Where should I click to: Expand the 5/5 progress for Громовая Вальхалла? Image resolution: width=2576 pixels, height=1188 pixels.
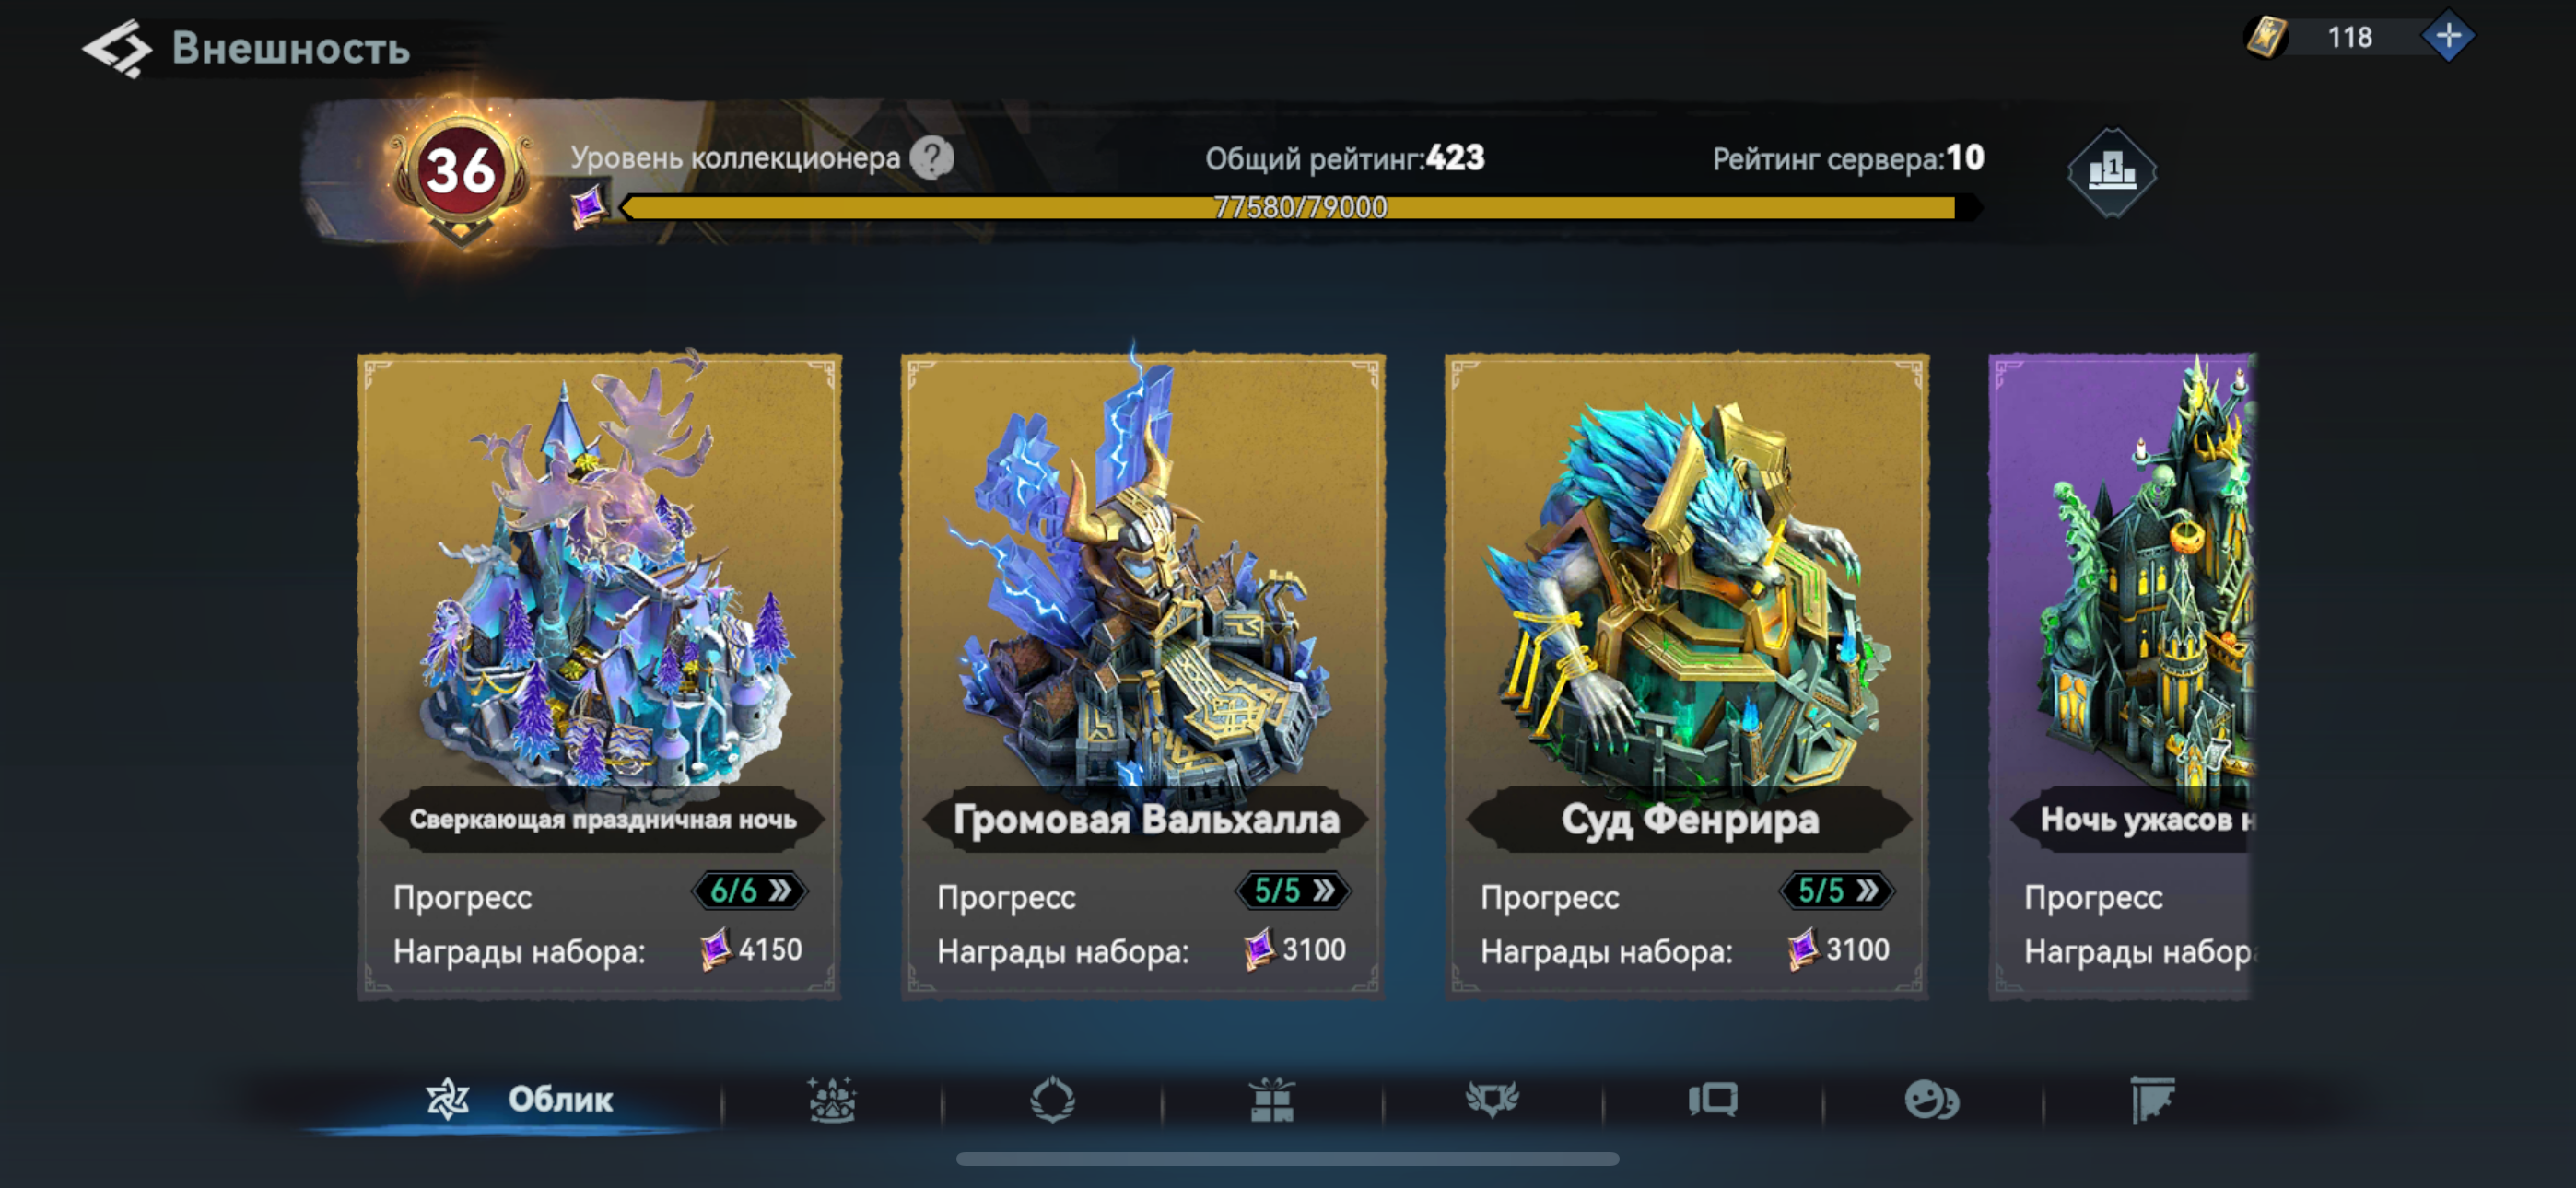(1294, 890)
